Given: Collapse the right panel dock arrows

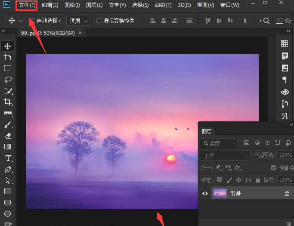Looking at the screenshot, I should (x=288, y=31).
